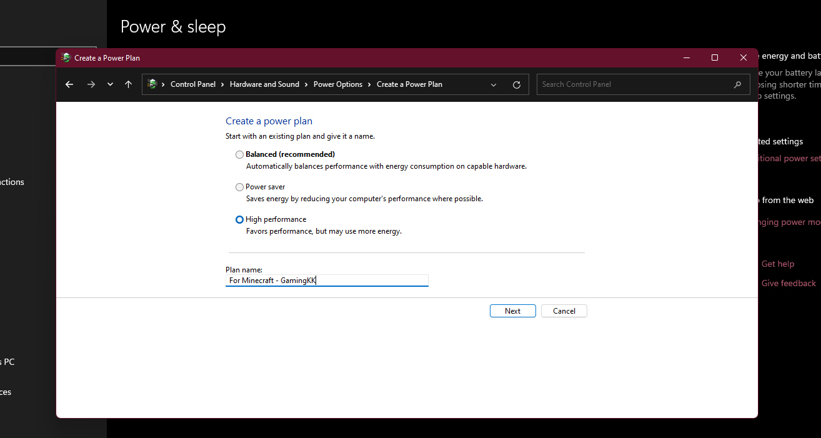Click the magnifier icon in Search Control Panel
The height and width of the screenshot is (438, 821).
tap(737, 84)
